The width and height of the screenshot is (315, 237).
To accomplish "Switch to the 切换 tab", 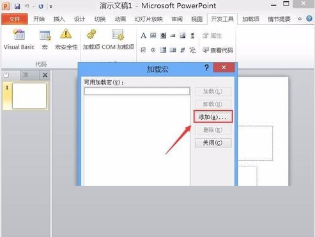I will tap(100, 19).
